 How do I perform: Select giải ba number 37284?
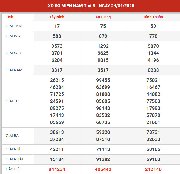coord(57,139)
